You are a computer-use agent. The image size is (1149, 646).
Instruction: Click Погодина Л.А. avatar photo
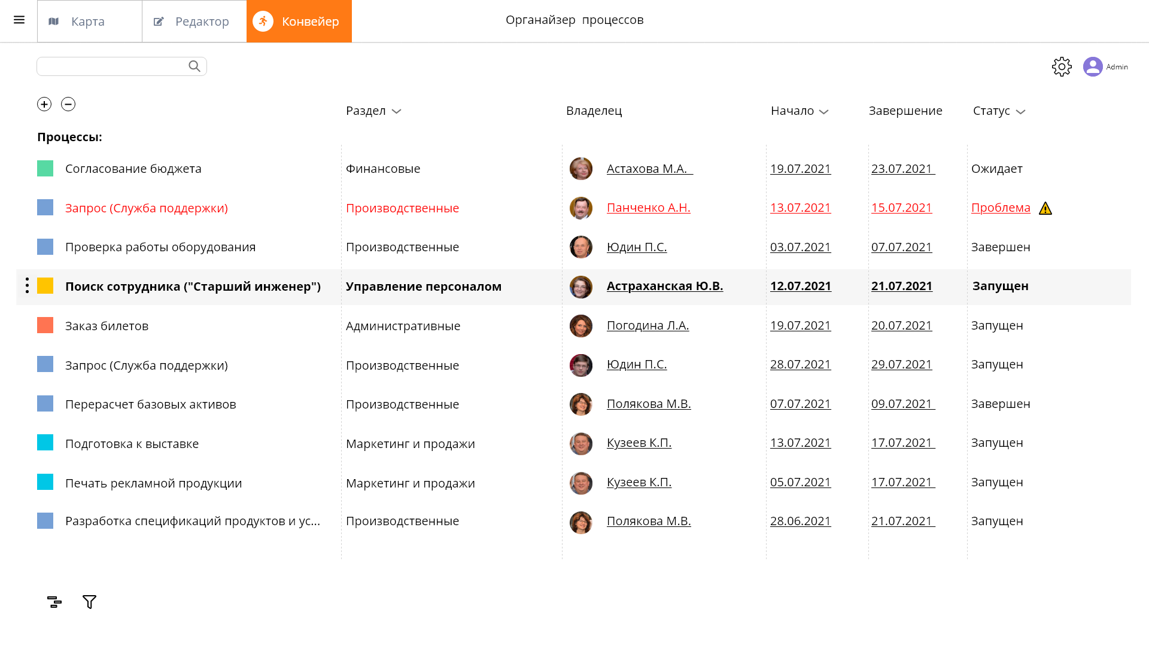pos(580,326)
